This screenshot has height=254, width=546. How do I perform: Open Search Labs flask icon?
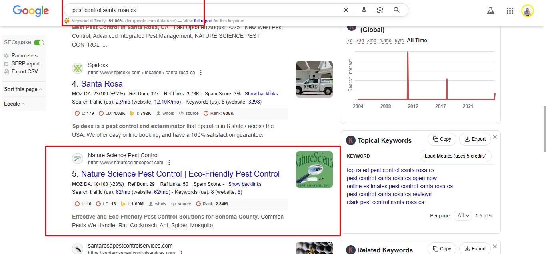pyautogui.click(x=491, y=11)
